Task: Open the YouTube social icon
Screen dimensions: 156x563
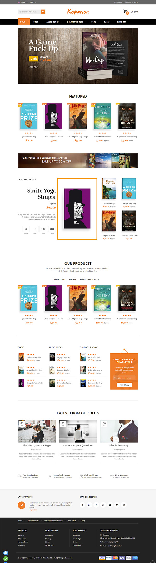Action: point(103,505)
